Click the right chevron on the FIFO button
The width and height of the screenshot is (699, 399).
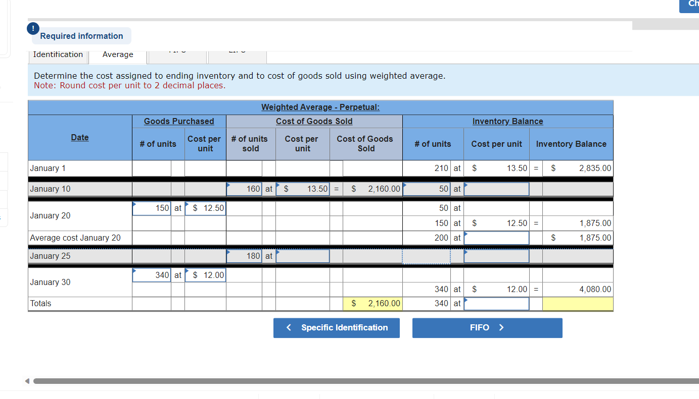tap(501, 327)
